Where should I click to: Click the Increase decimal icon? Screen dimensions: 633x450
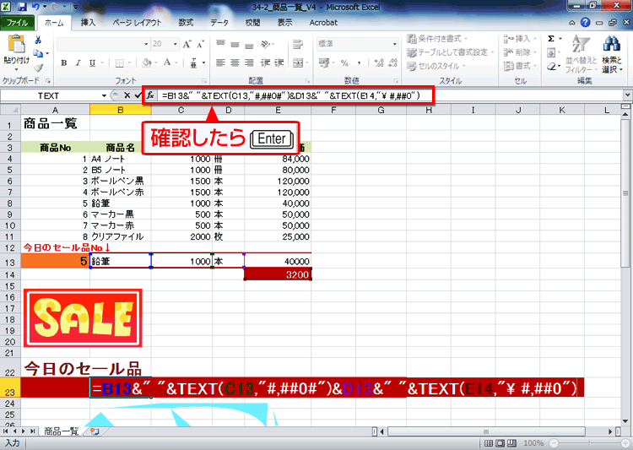pos(379,62)
